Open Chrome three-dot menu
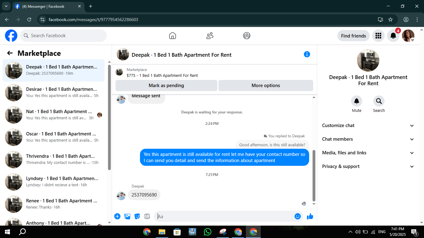The height and width of the screenshot is (238, 424). tap(417, 20)
